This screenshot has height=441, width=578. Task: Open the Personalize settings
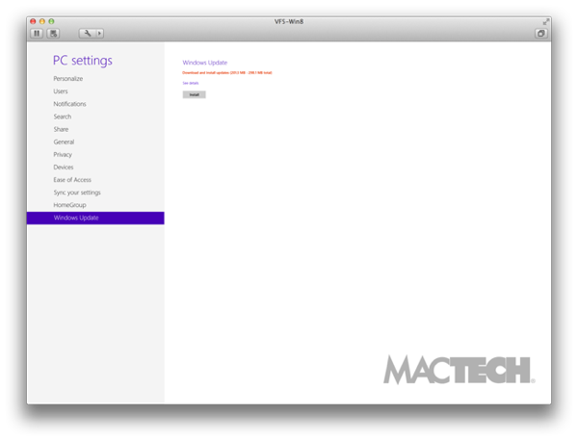click(68, 79)
